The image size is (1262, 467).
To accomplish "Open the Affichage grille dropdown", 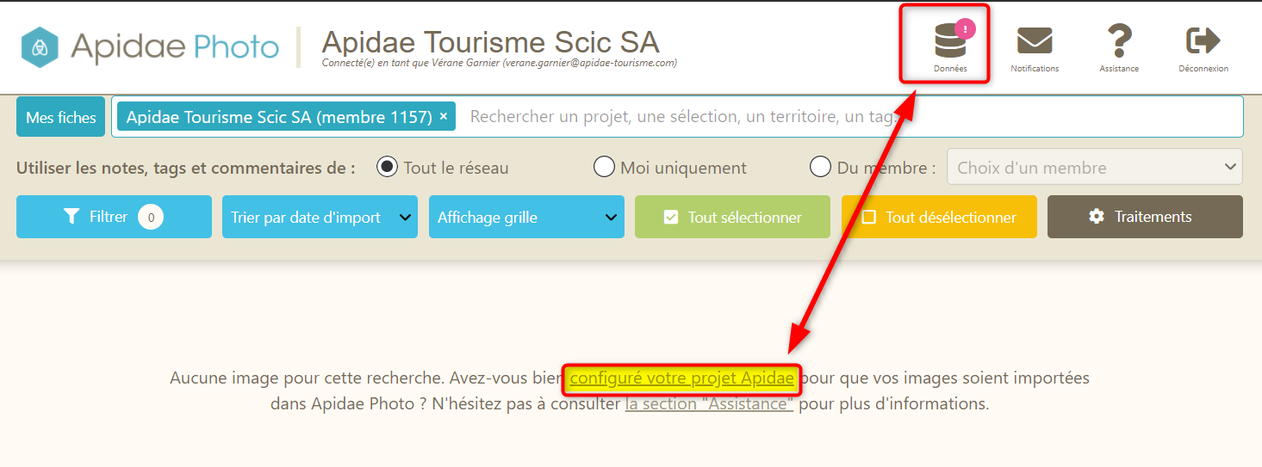I will (526, 217).
